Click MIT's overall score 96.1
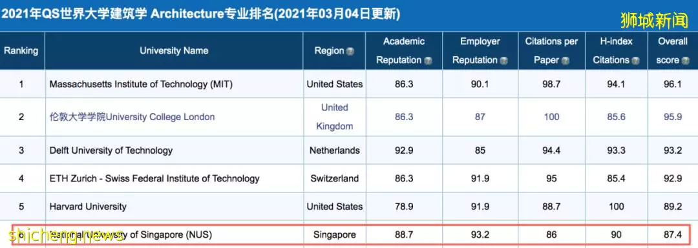698x248 pixels. (x=673, y=84)
